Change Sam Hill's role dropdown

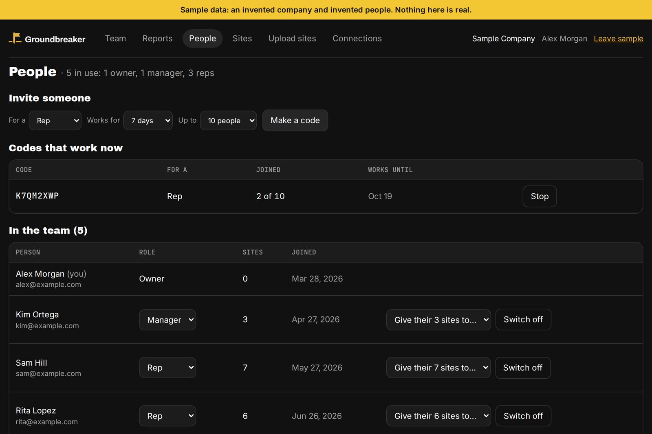pyautogui.click(x=167, y=368)
